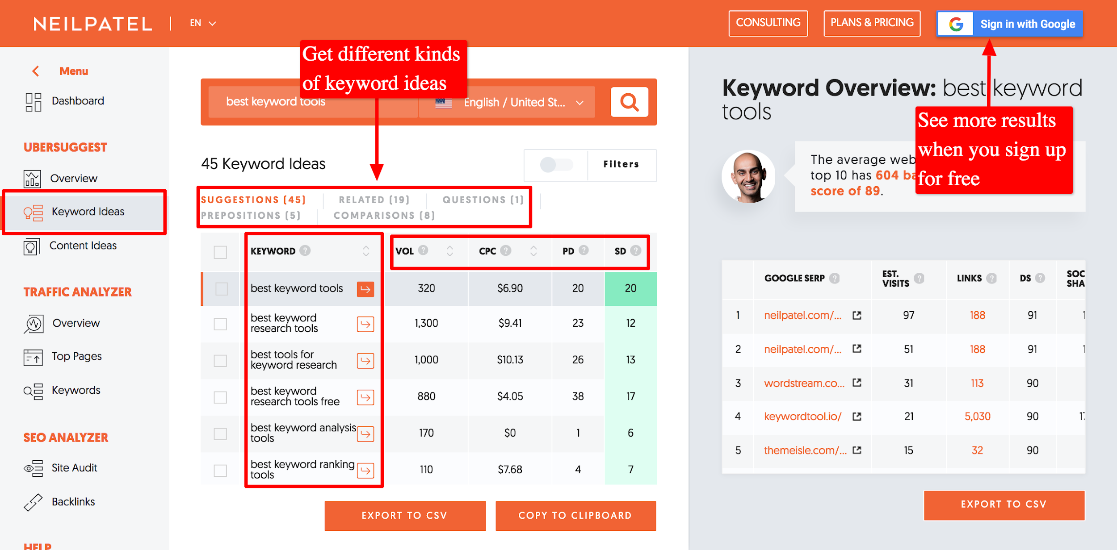Screen dimensions: 1117x550
Task: Check box for best keyword analysis tools
Action: (x=220, y=434)
